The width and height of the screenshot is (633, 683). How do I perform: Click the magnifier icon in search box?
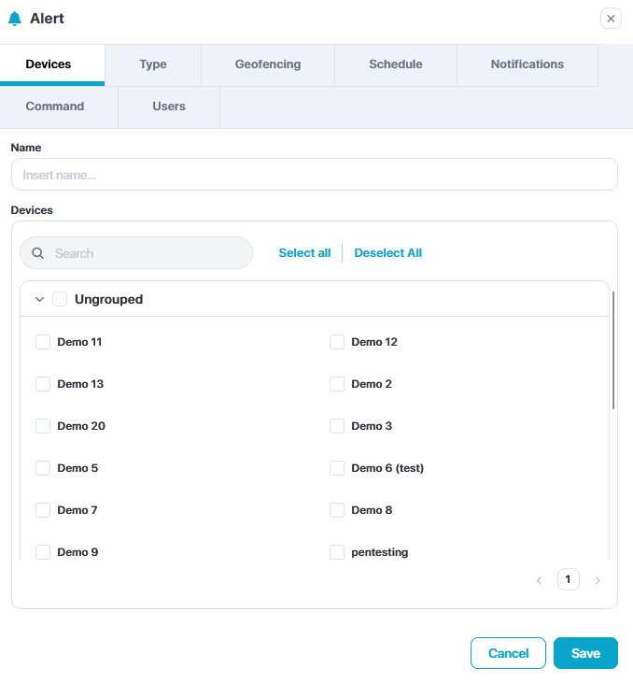(x=38, y=253)
